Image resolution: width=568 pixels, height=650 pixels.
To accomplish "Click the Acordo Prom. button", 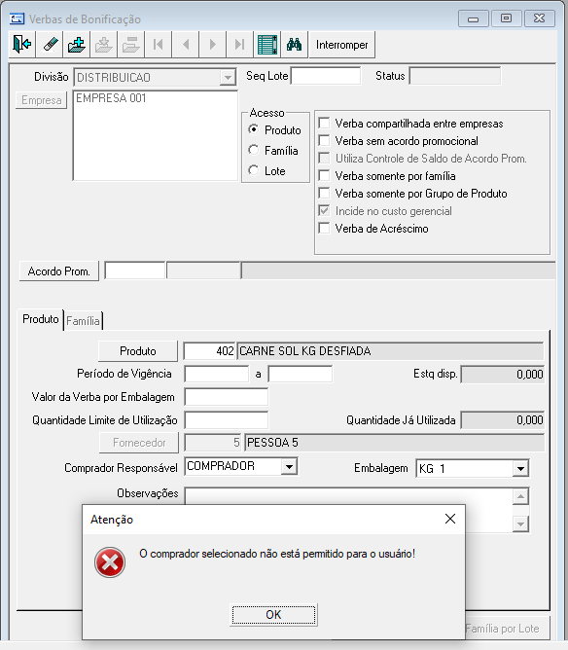I will tap(58, 271).
